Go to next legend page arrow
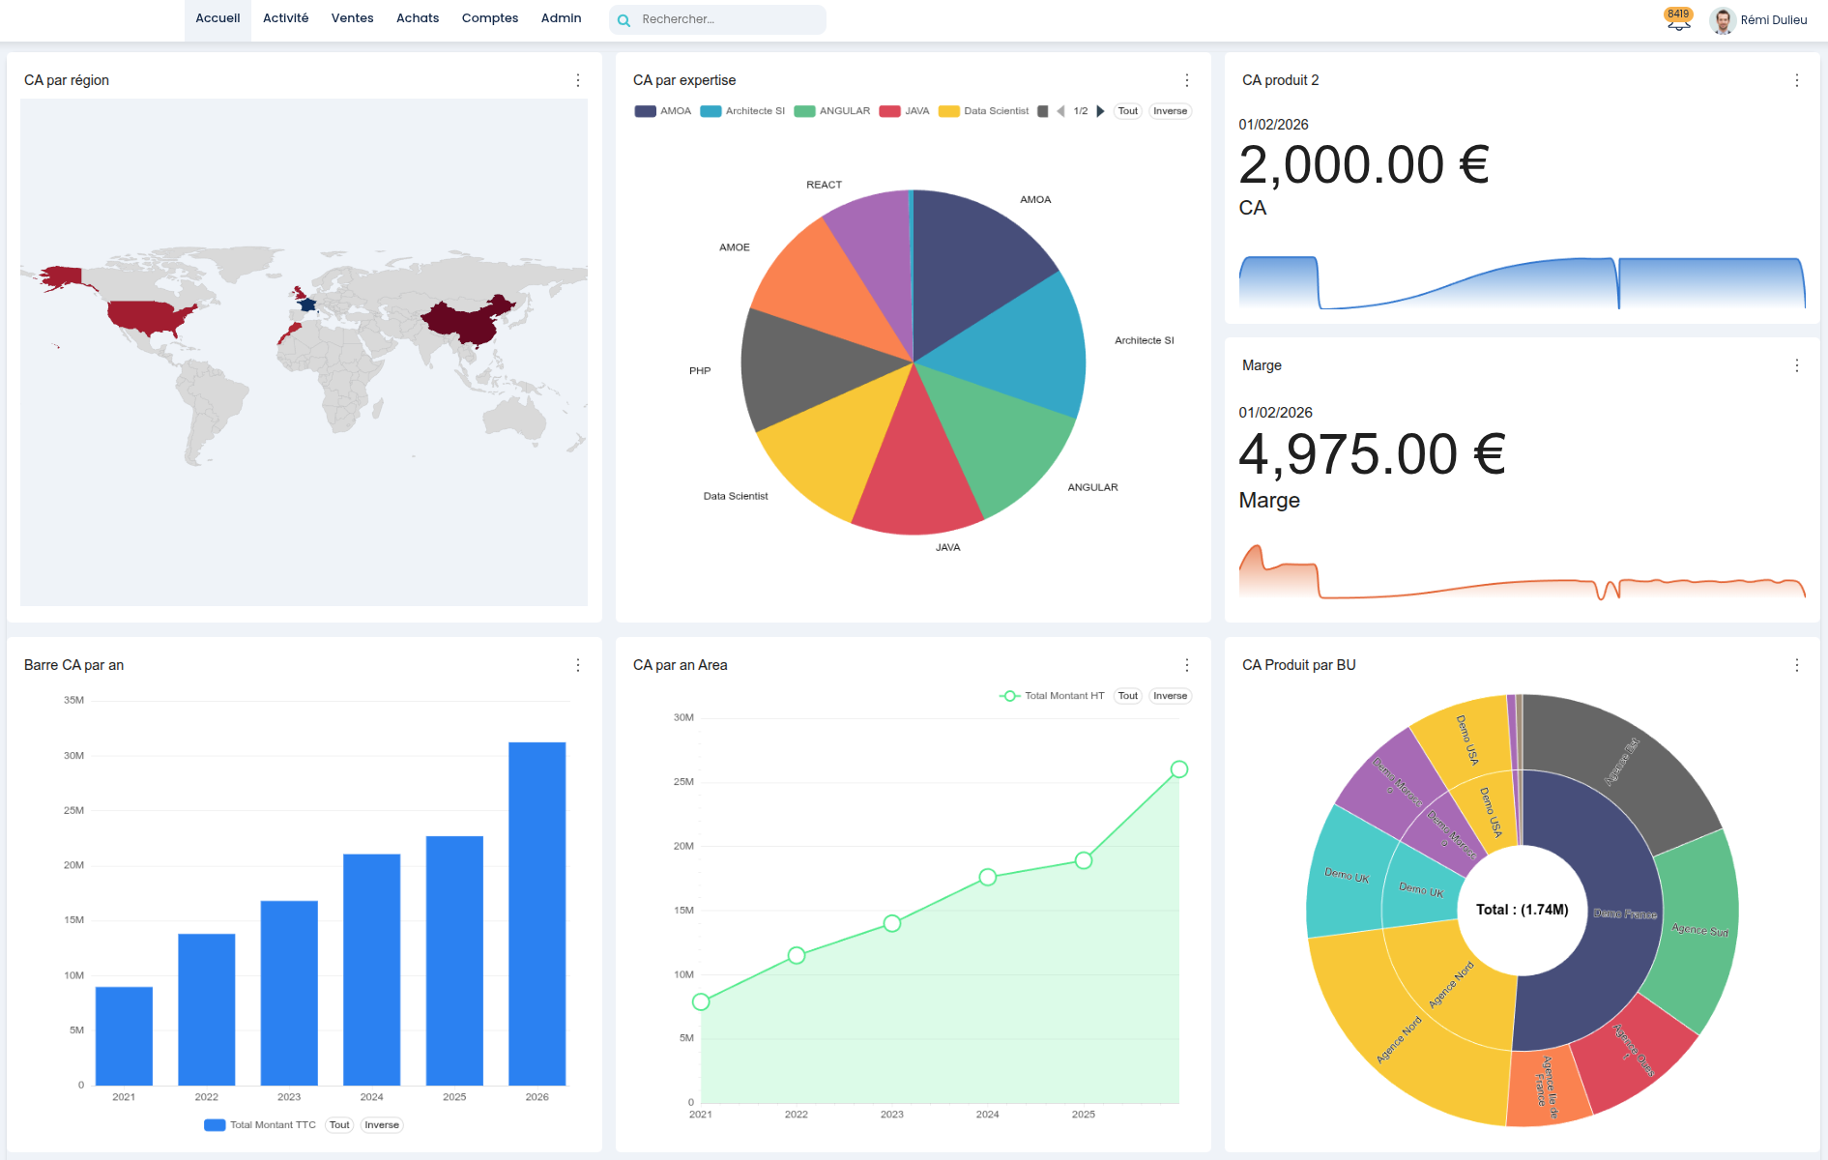Image resolution: width=1828 pixels, height=1160 pixels. click(x=1100, y=111)
